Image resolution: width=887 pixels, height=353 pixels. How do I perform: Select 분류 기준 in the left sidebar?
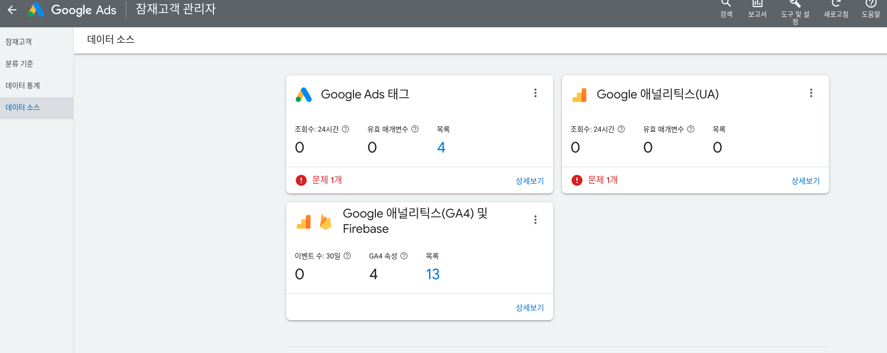pyautogui.click(x=37, y=64)
